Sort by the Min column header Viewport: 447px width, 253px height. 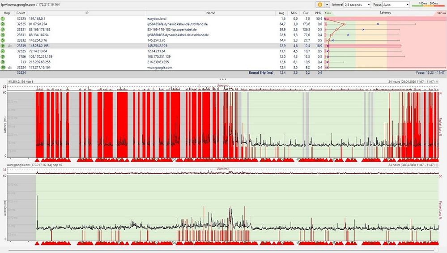click(x=294, y=13)
